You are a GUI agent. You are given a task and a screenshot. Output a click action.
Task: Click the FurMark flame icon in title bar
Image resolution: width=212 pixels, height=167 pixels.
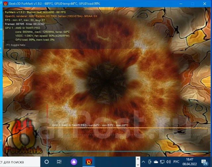[5, 4]
